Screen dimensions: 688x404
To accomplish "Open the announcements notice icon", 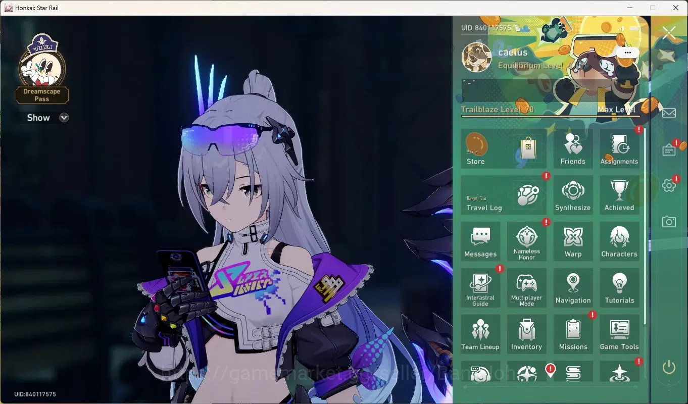I will coord(669,150).
